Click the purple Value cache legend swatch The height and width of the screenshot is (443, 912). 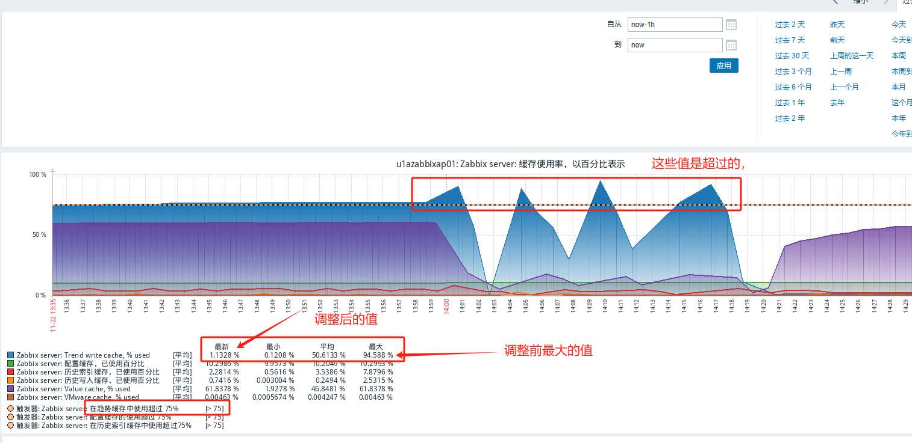click(x=11, y=389)
